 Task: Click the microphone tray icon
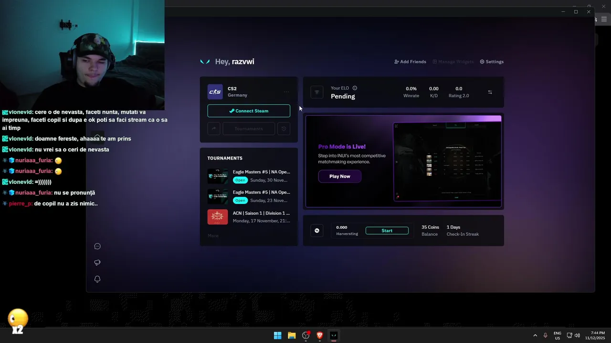point(545,335)
